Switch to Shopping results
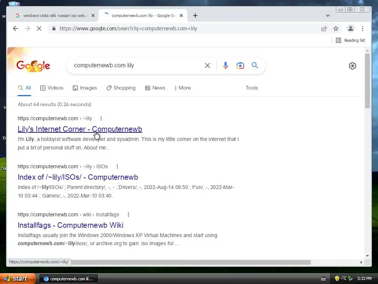Screen dimensions: 378x284 click(121, 88)
